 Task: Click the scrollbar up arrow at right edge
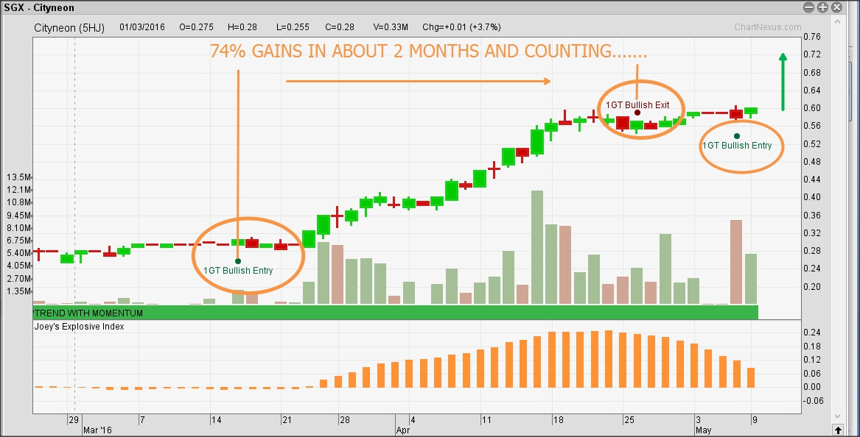click(x=837, y=21)
